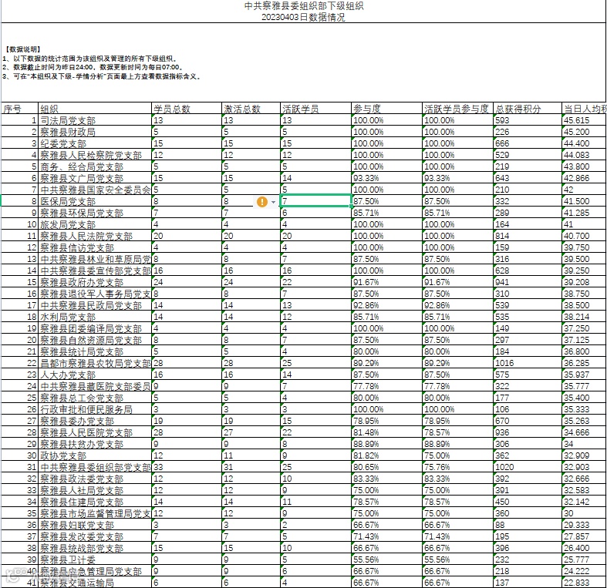Image resolution: width=607 pixels, height=588 pixels.
Task: Select cell 察雅县政法委党支部
Action: pos(95,479)
